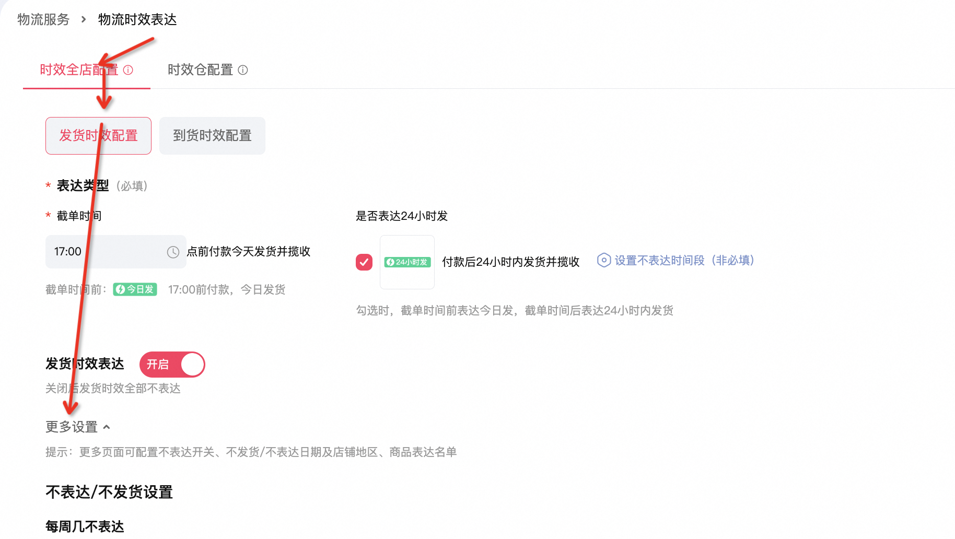Uncheck the 24小时发 checkbox
The image size is (955, 539).
tap(364, 262)
